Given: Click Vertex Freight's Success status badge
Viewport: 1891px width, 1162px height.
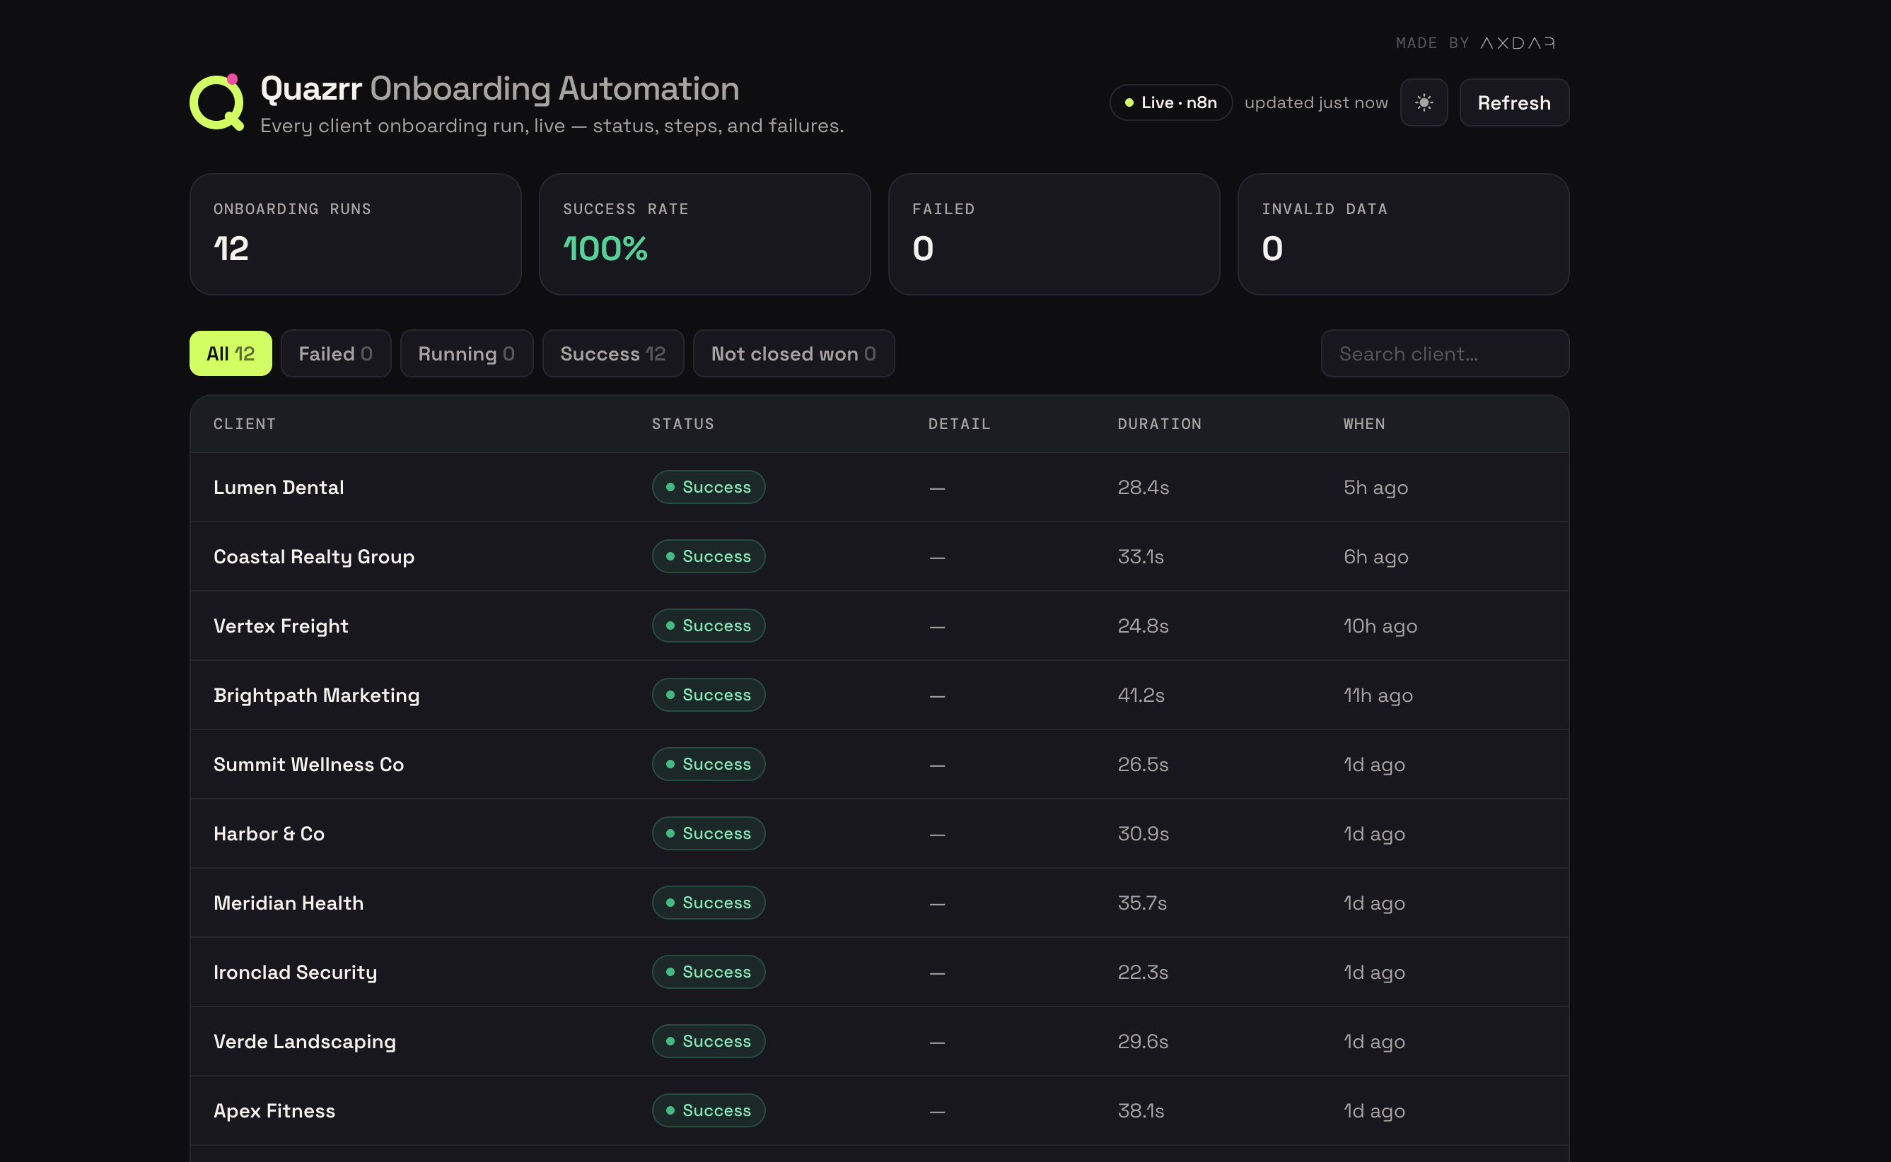Looking at the screenshot, I should click(x=708, y=626).
